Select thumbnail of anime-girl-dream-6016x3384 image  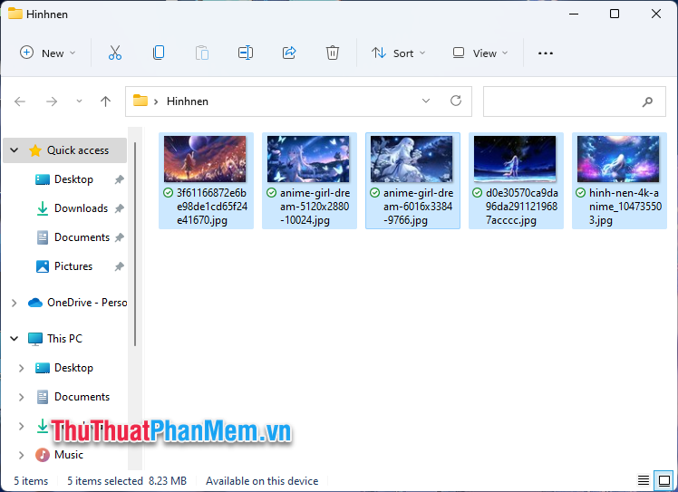coord(412,159)
